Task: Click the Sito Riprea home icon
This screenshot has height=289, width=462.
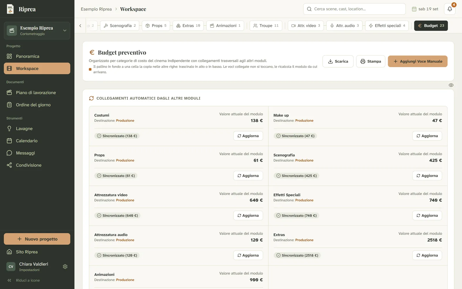Action: tap(9, 252)
